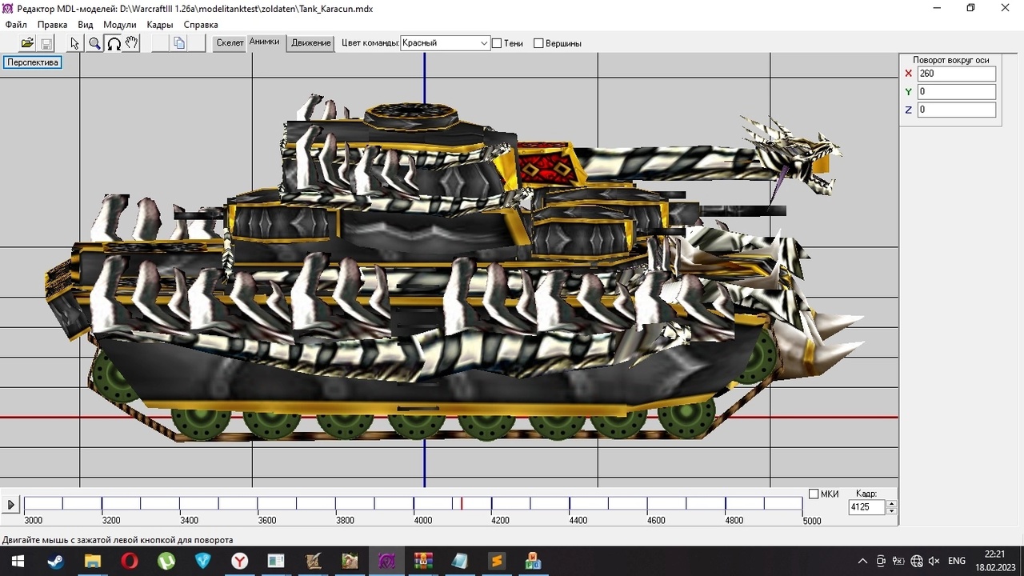Viewport: 1024px width, 576px height.
Task: Activate the rotate view tool
Action: [114, 43]
